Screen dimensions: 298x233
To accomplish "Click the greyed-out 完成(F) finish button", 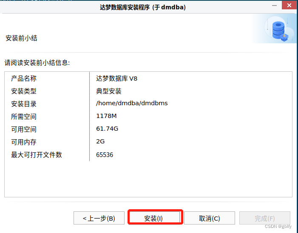I will (265, 218).
